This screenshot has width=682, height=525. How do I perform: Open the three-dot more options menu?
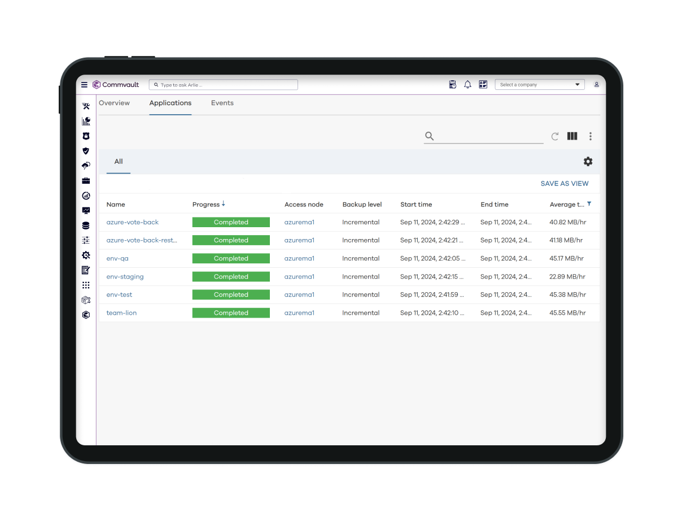click(591, 136)
